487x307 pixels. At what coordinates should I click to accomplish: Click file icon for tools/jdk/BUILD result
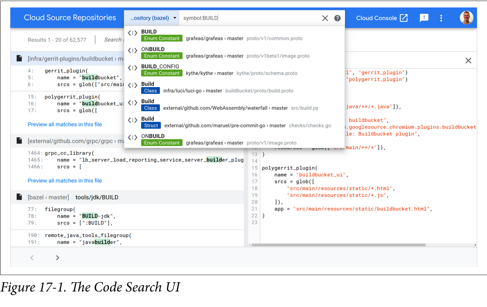(19, 197)
